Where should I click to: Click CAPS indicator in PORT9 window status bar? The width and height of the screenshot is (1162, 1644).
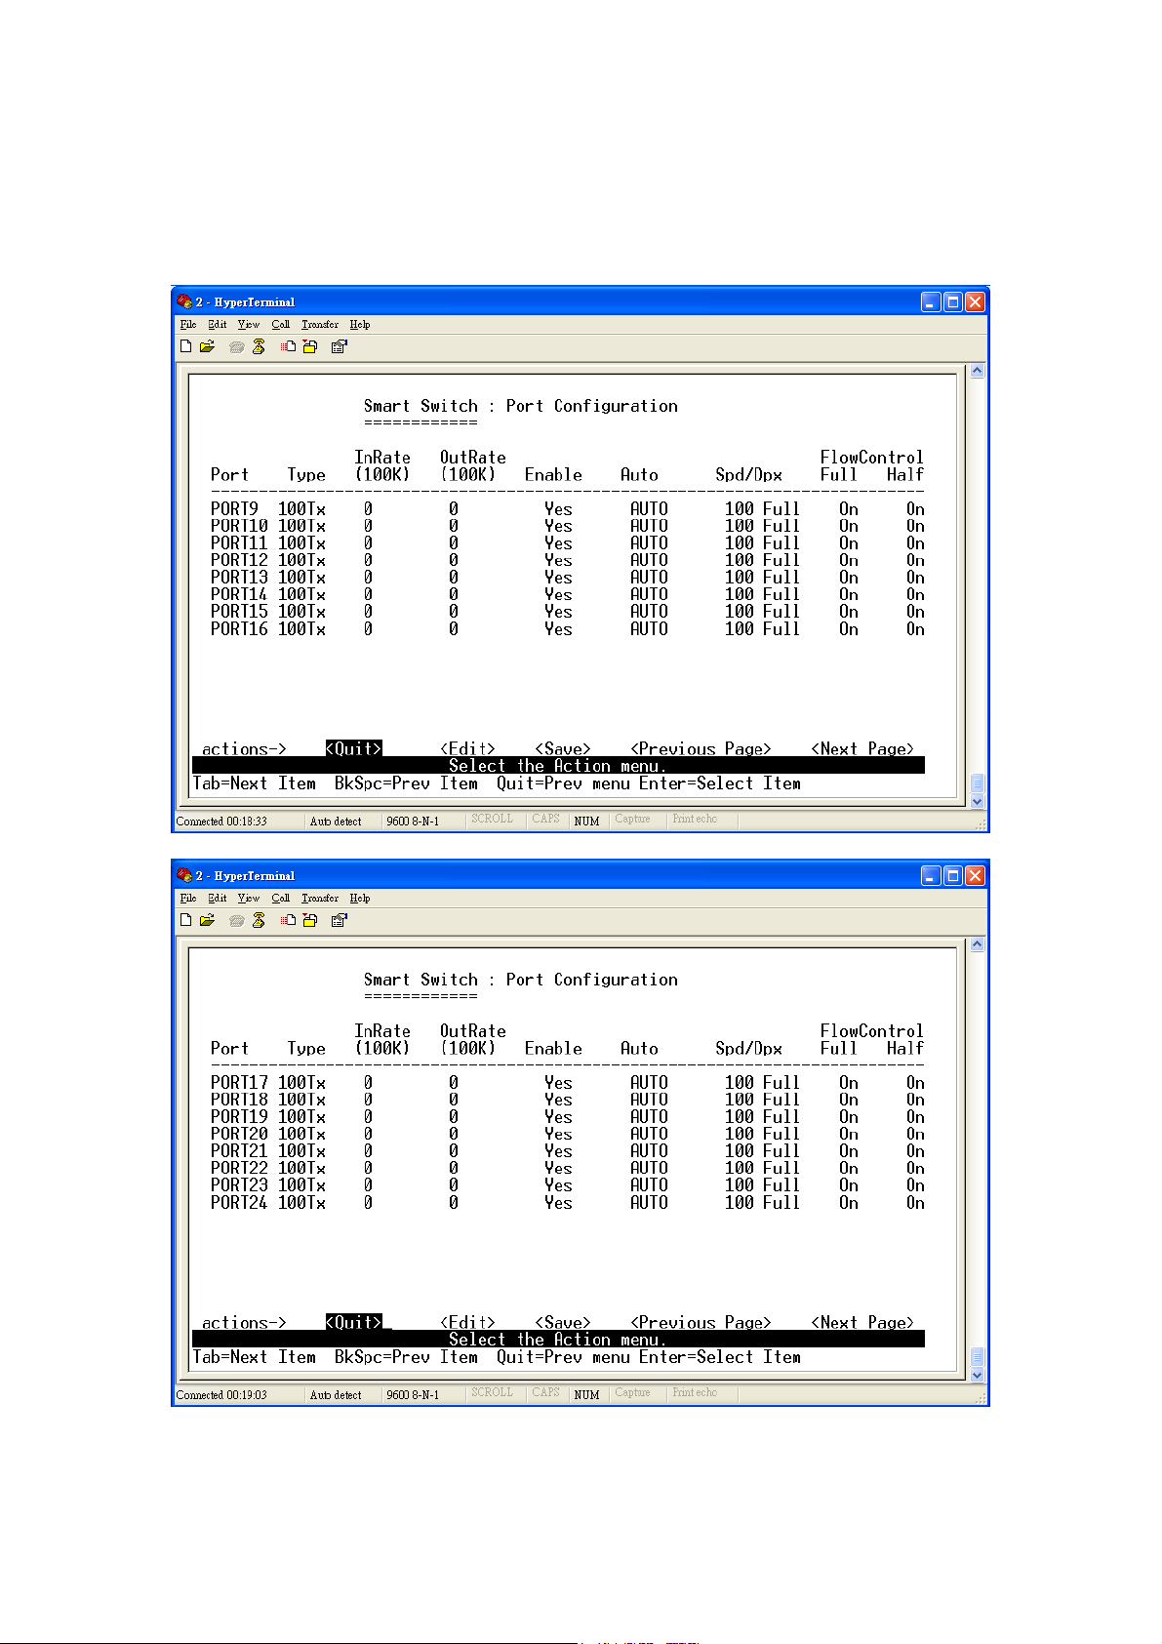pos(546,819)
